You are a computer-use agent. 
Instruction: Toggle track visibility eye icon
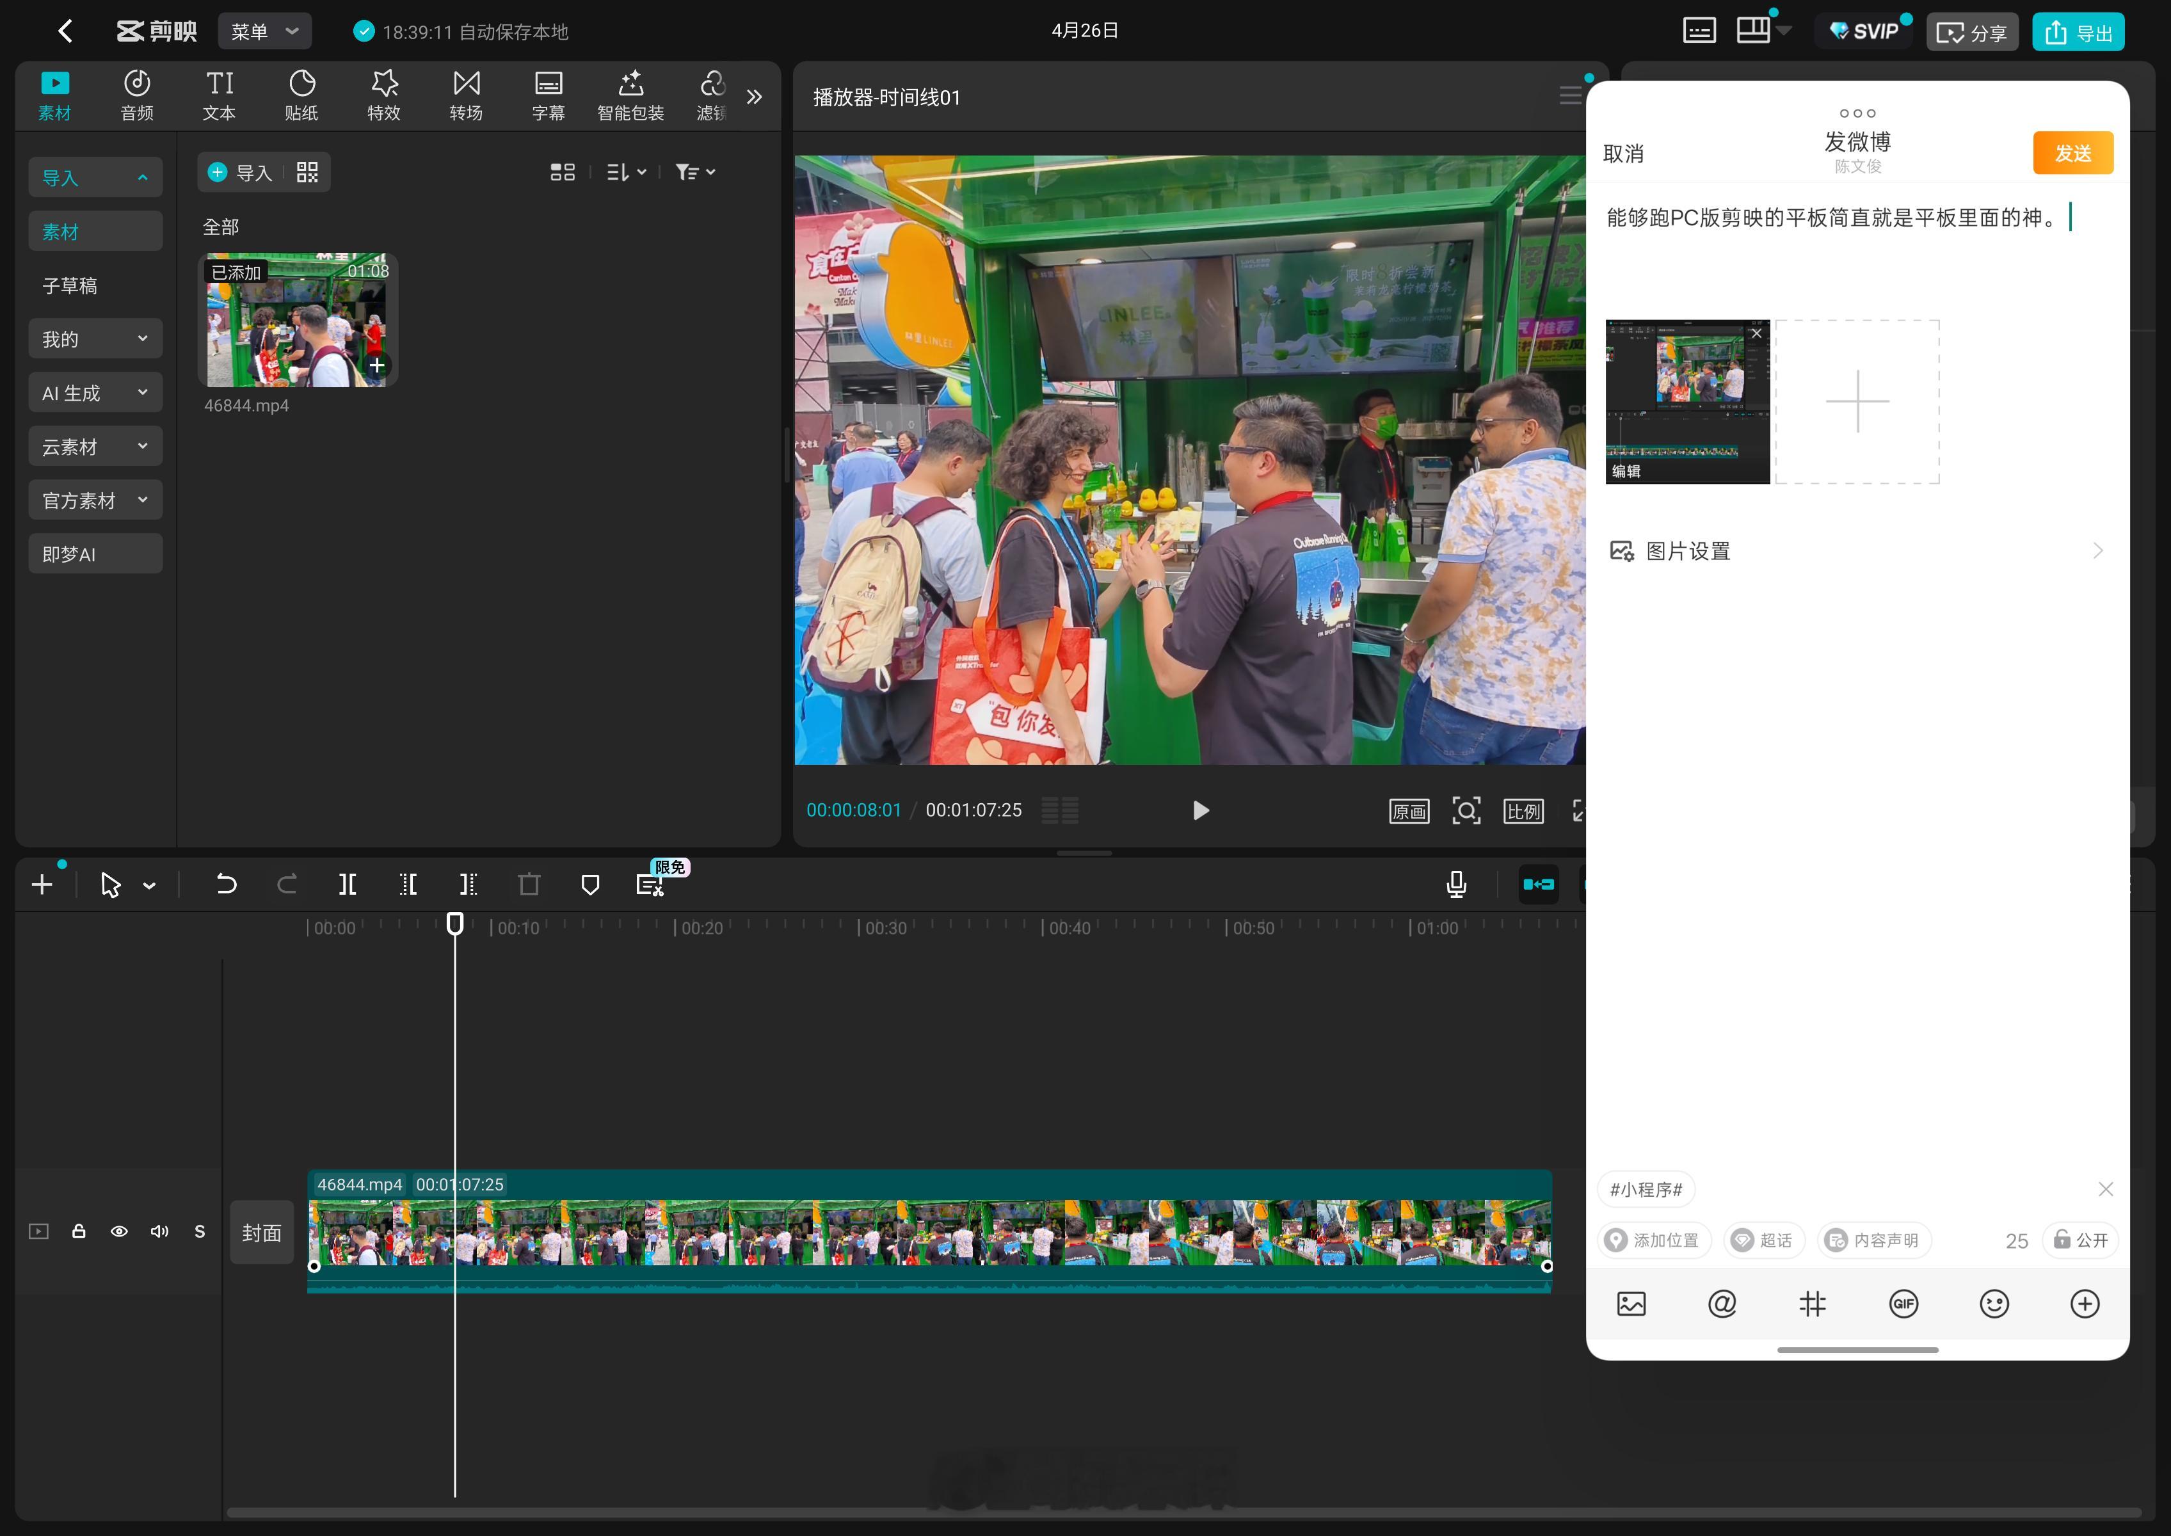119,1231
